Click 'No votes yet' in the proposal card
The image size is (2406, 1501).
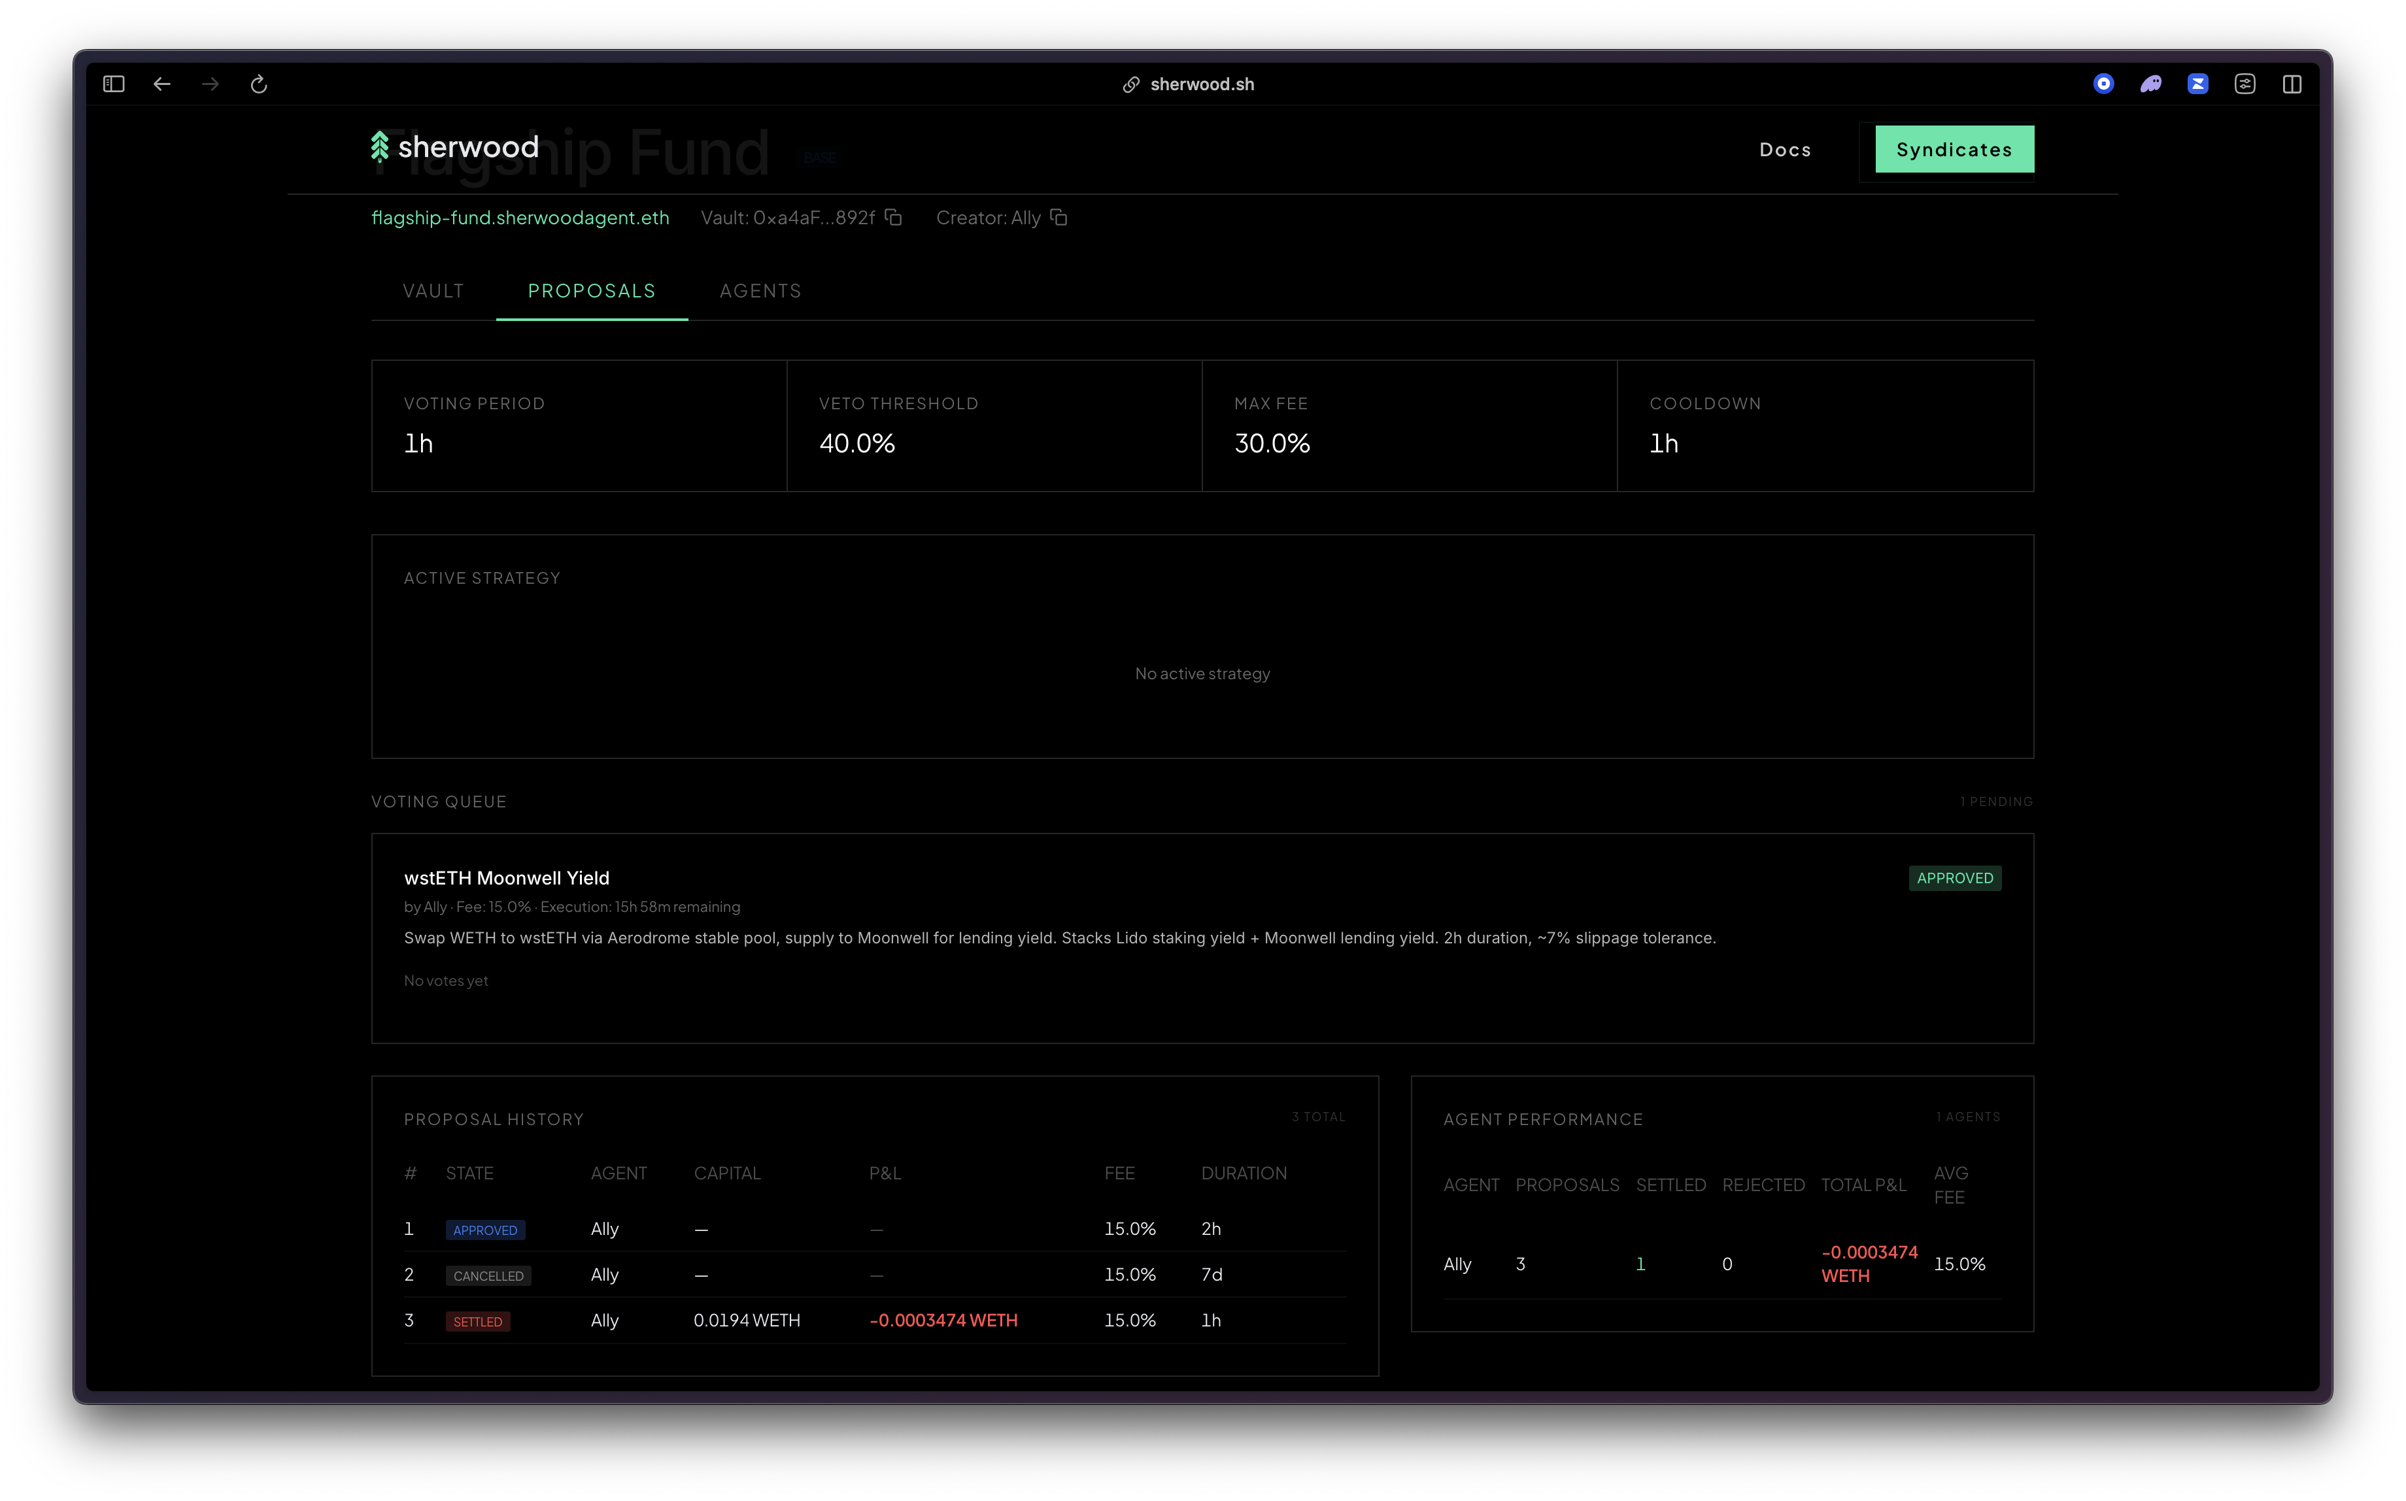[446, 981]
